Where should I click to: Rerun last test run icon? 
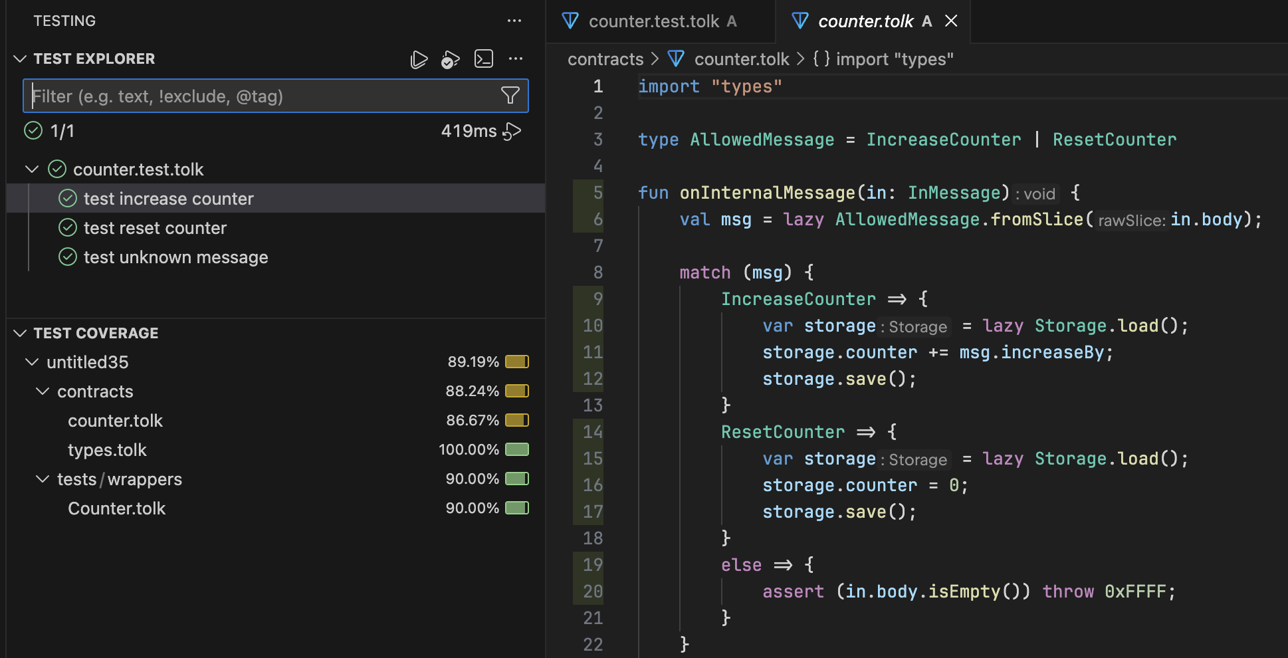coord(512,131)
